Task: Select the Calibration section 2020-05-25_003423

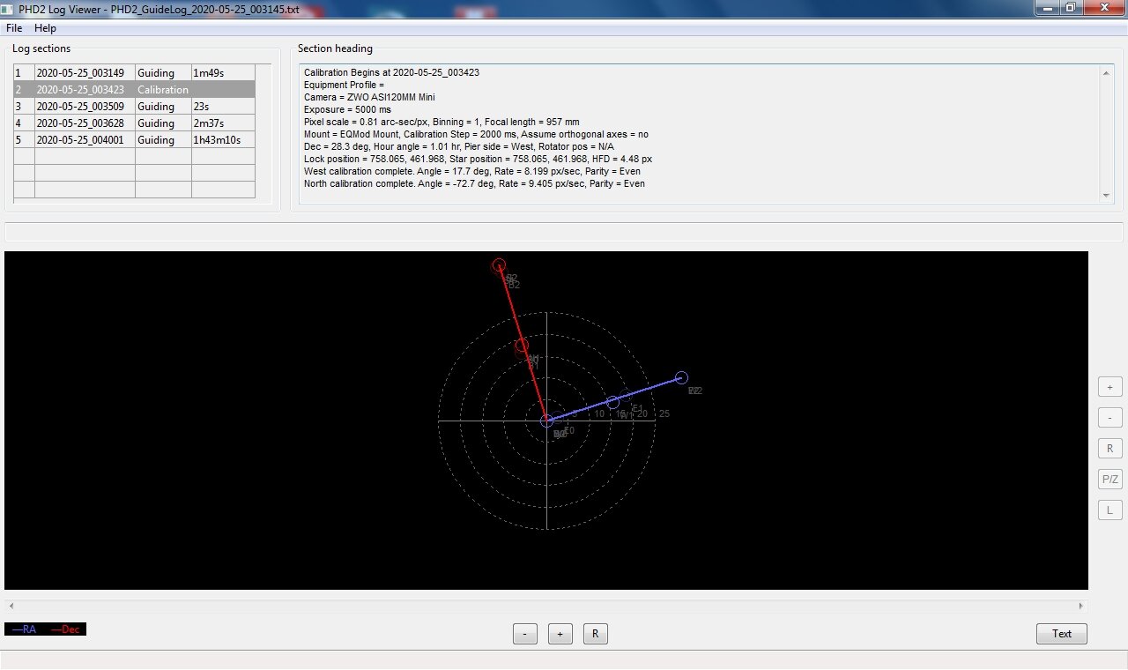Action: coord(134,89)
